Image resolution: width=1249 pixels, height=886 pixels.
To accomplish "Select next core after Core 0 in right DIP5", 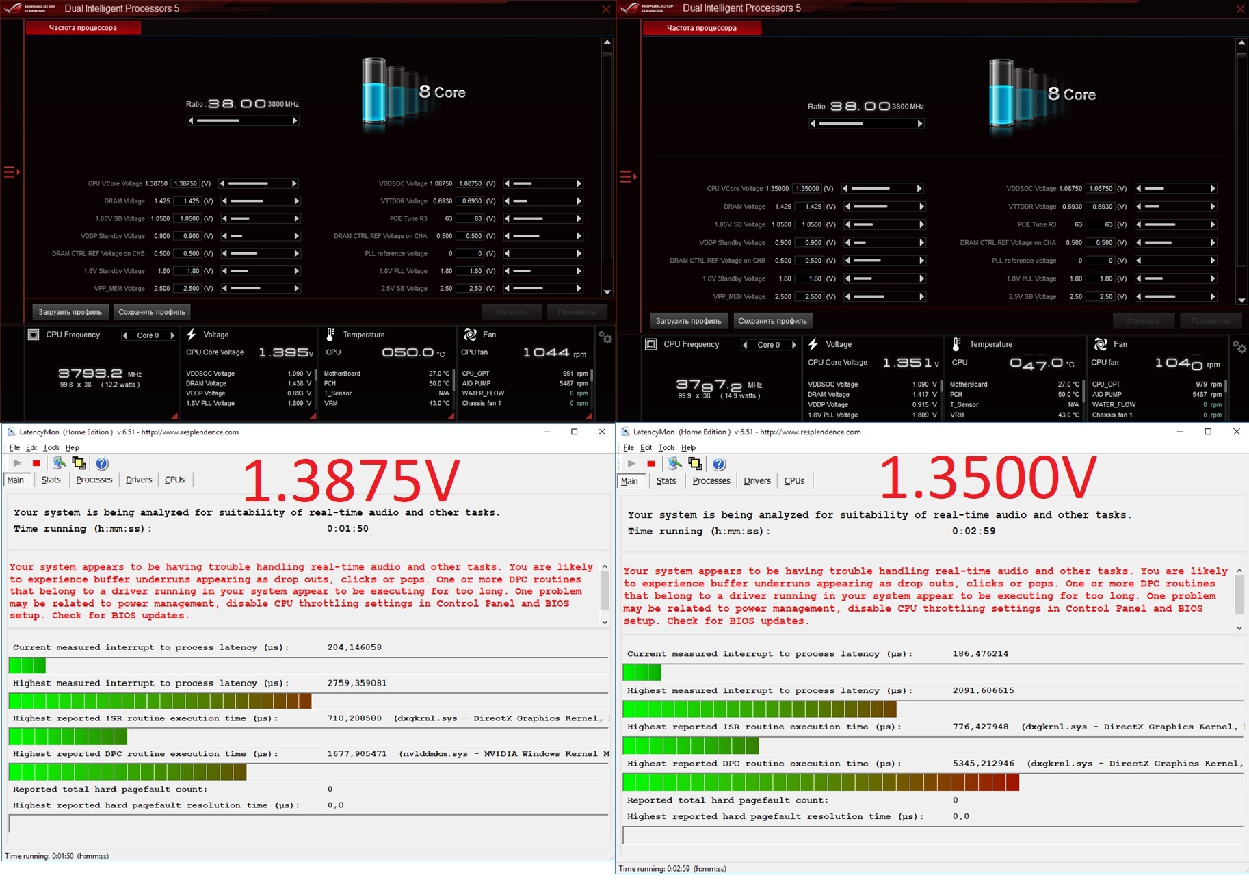I will click(793, 345).
